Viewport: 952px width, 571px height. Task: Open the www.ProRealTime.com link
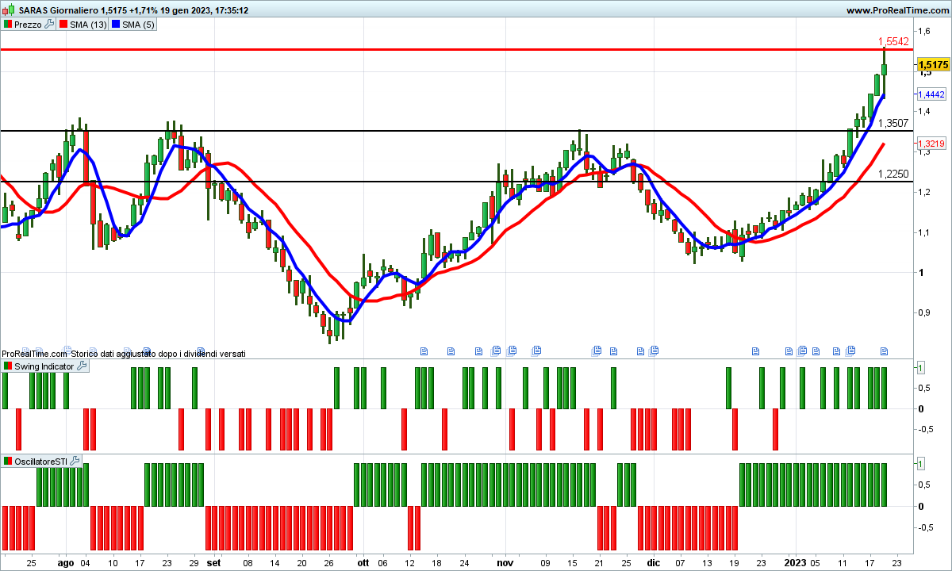click(897, 10)
